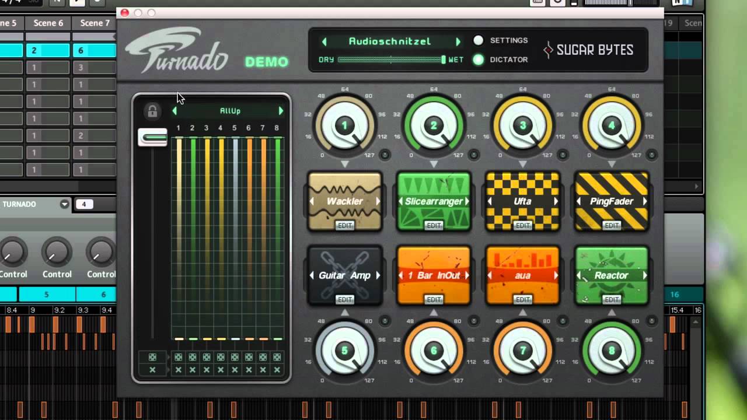Toggle the Dictator lock icon
747x420 pixels.
[x=152, y=111]
